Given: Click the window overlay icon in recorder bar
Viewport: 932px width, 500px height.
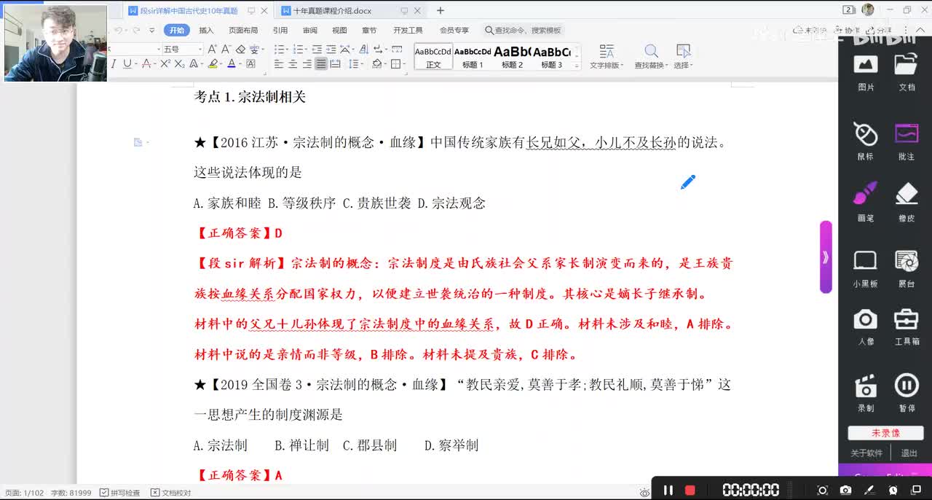Looking at the screenshot, I should [x=915, y=490].
